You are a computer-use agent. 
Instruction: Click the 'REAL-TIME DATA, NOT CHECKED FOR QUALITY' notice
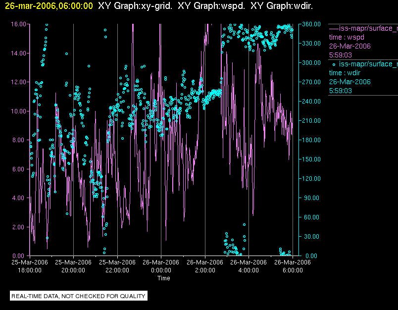click(x=79, y=296)
